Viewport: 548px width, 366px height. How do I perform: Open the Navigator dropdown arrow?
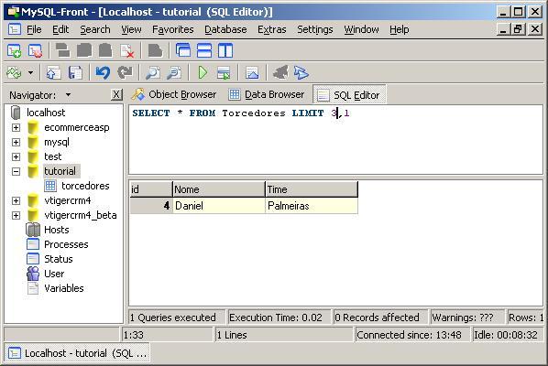pos(68,94)
